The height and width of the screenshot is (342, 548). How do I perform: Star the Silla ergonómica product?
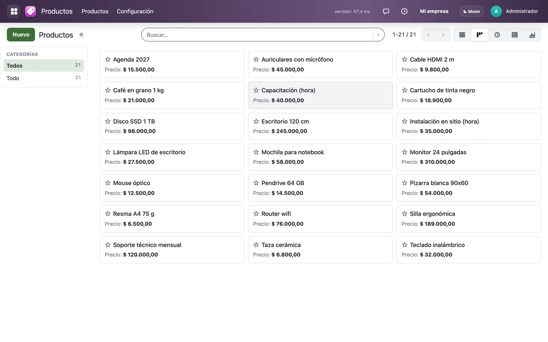point(404,214)
